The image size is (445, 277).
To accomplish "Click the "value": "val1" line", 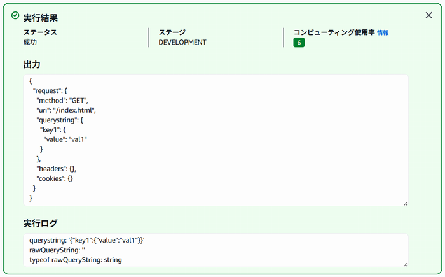I will [65, 139].
